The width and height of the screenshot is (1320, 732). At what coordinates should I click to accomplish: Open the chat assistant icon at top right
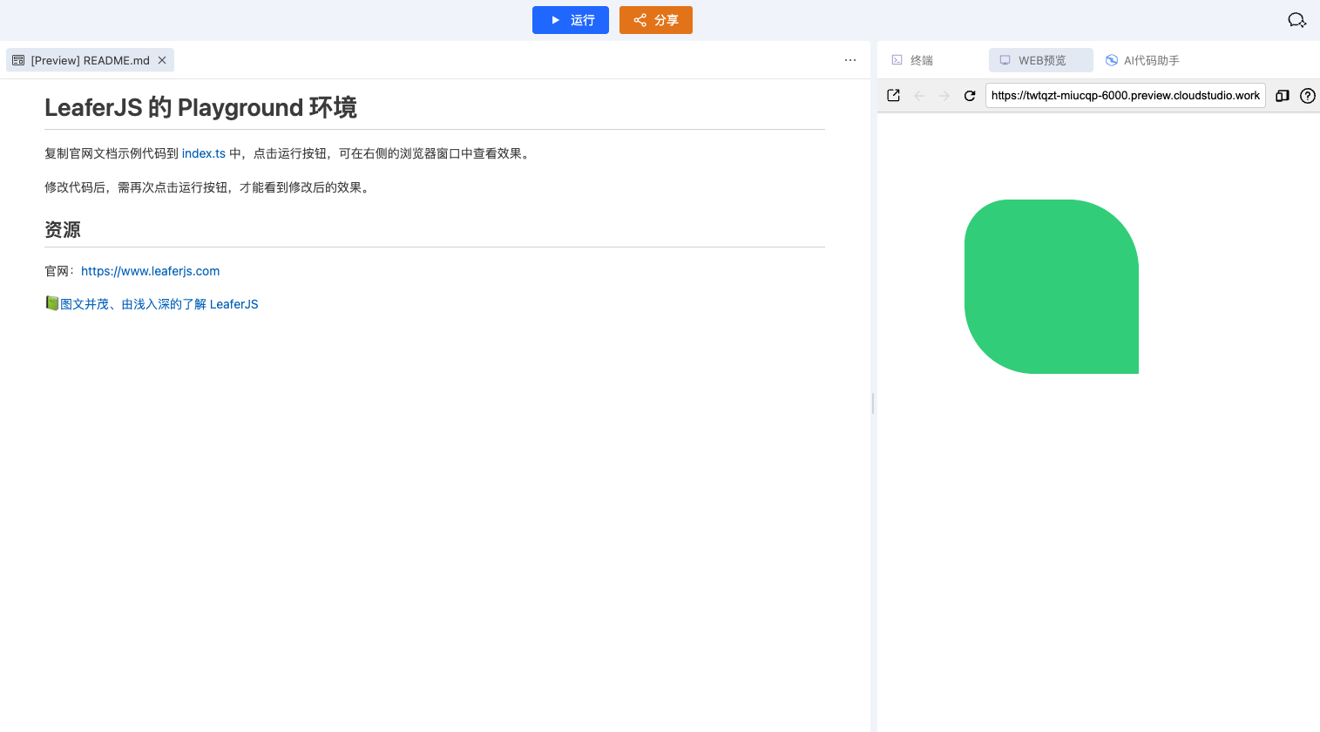(x=1296, y=20)
